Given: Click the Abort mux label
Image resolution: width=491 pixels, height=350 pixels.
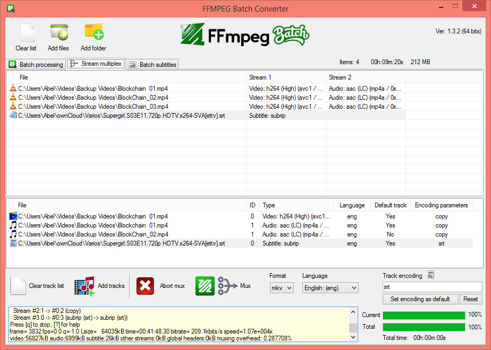Looking at the screenshot, I should pyautogui.click(x=172, y=286).
